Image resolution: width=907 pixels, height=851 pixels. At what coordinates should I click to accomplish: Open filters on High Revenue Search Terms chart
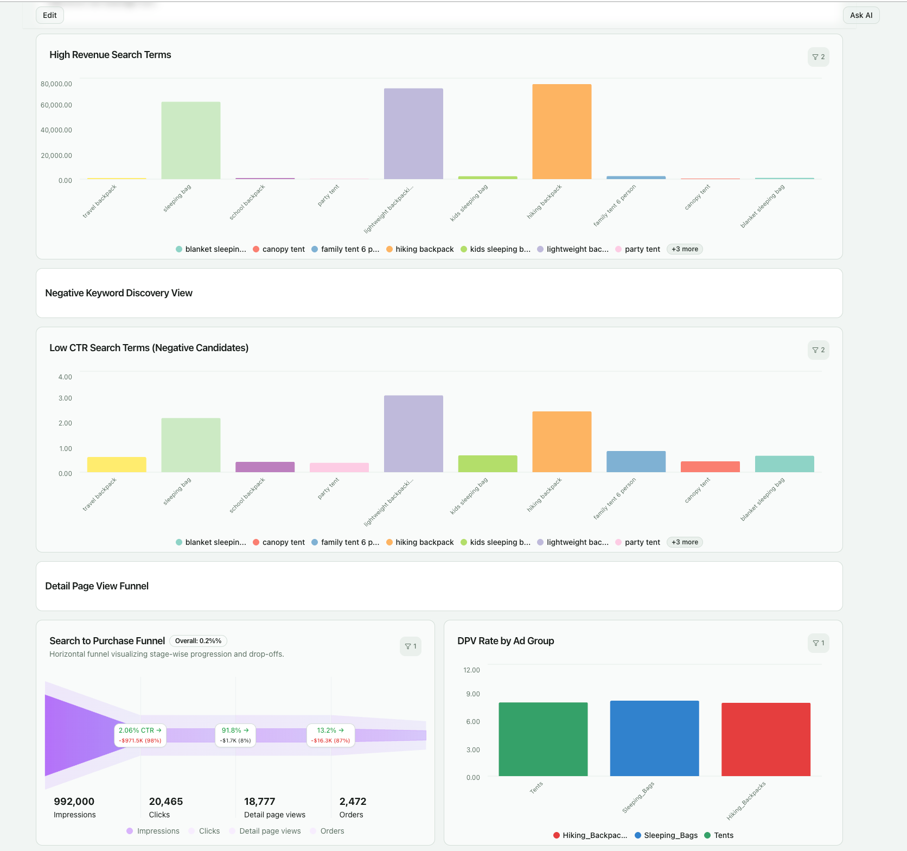pyautogui.click(x=818, y=57)
